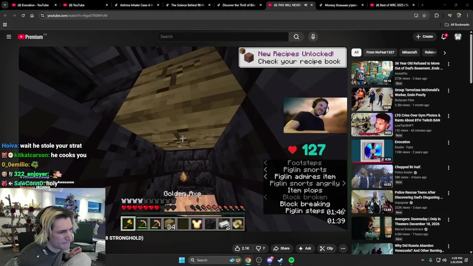Viewport: 473px width, 266px height.
Task: Open the YouTube guide hamburger menu
Action: tap(9, 37)
